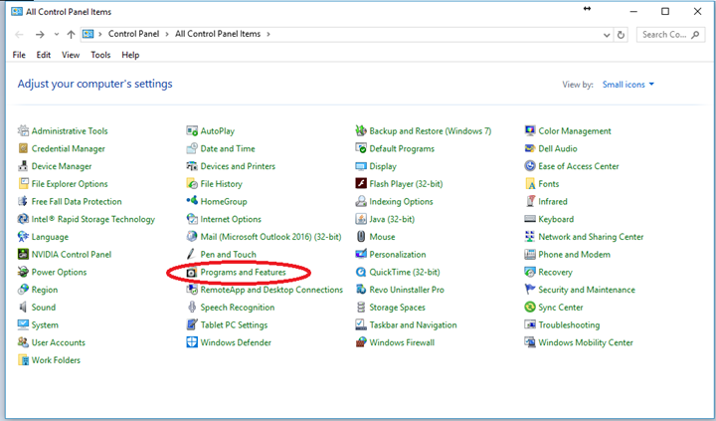716x421 pixels.
Task: Click the Device Manager icon
Action: (x=23, y=166)
